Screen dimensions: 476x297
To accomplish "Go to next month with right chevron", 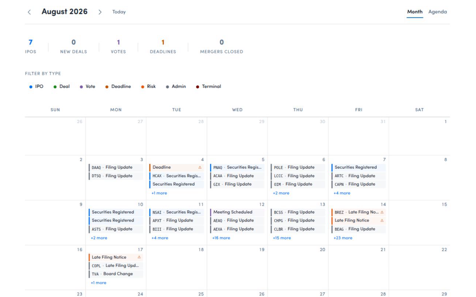I will click(100, 12).
